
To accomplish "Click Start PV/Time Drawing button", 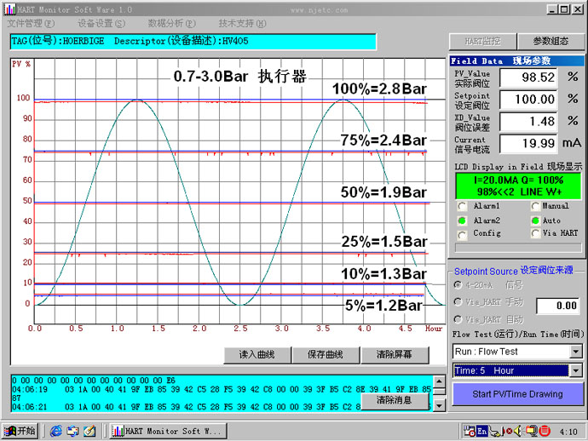I will tap(518, 394).
